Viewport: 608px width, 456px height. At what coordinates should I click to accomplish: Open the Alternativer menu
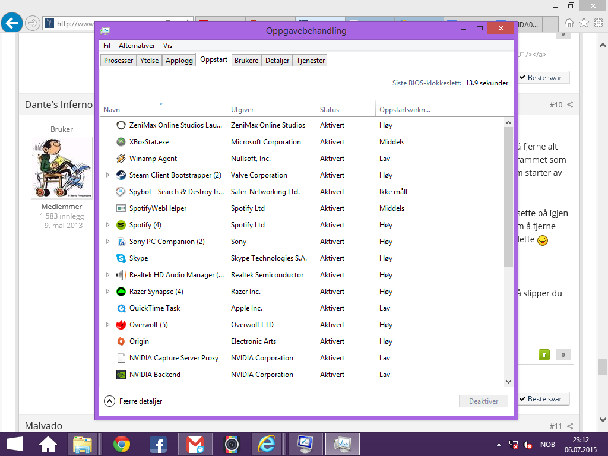(137, 46)
